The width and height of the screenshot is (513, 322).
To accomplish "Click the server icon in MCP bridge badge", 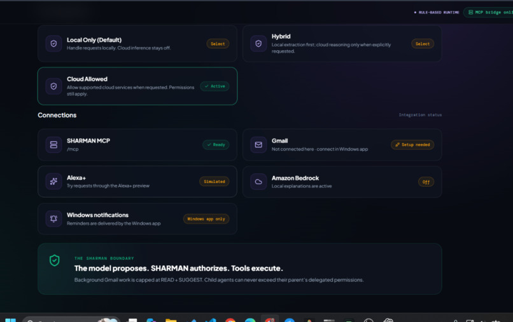I will (470, 13).
